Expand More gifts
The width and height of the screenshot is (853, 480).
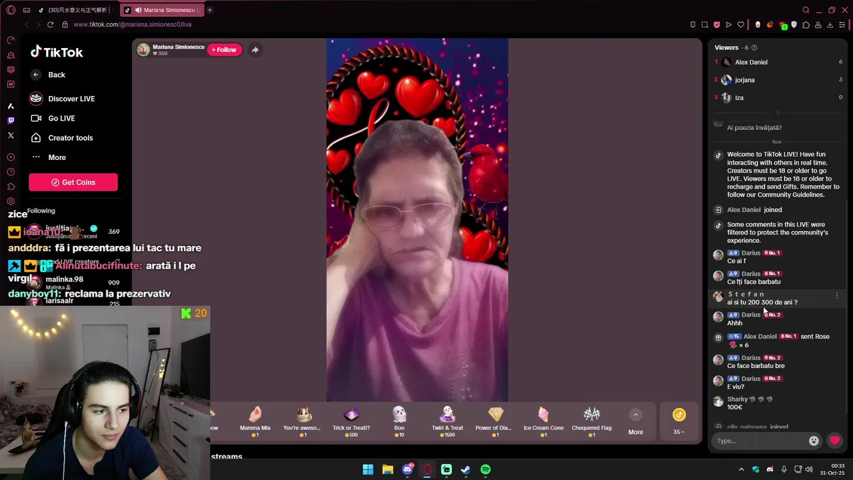tap(636, 422)
